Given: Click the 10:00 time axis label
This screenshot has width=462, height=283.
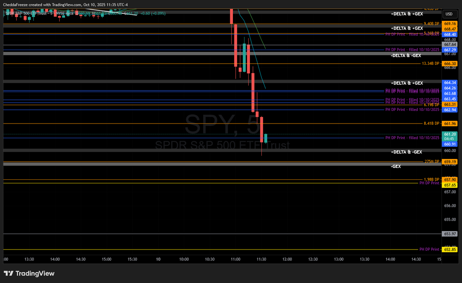Looking at the screenshot, I should (184, 260).
